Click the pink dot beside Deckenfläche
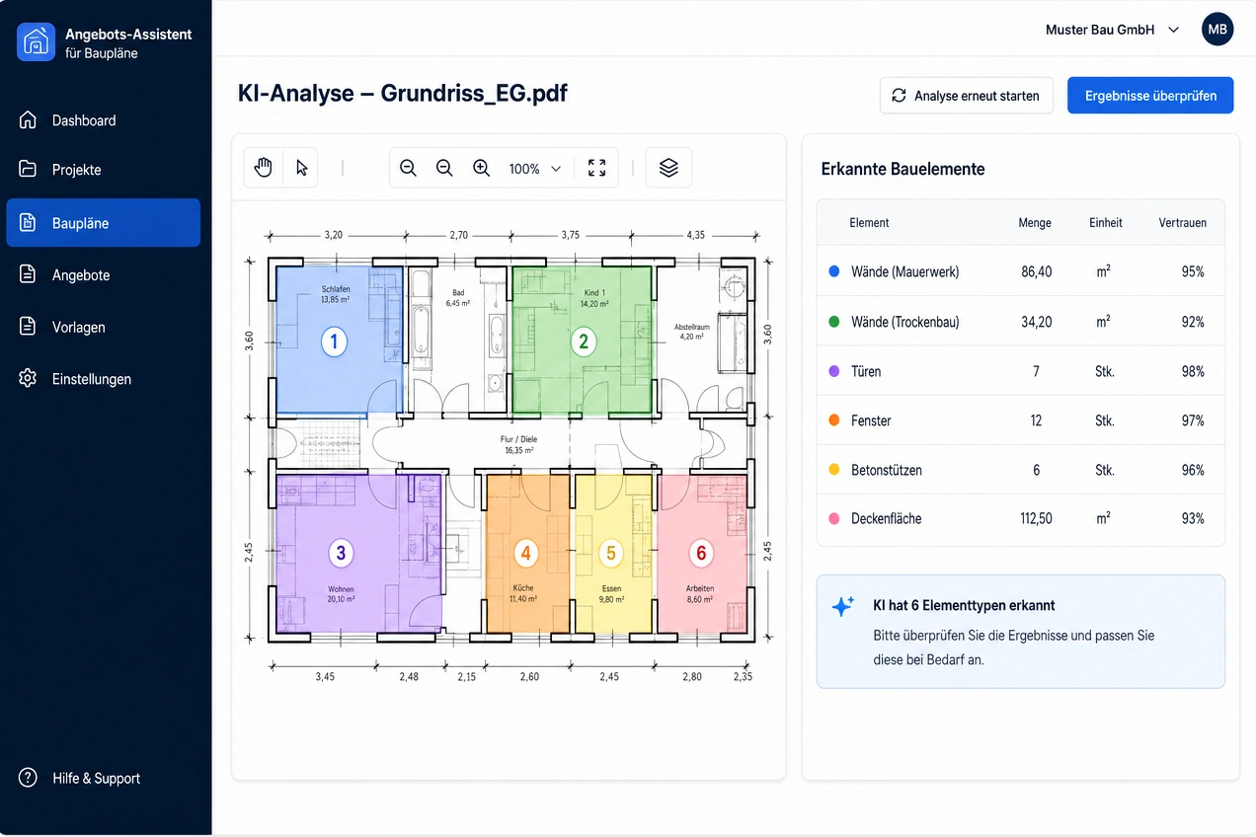The height and width of the screenshot is (837, 1256). pos(834,518)
